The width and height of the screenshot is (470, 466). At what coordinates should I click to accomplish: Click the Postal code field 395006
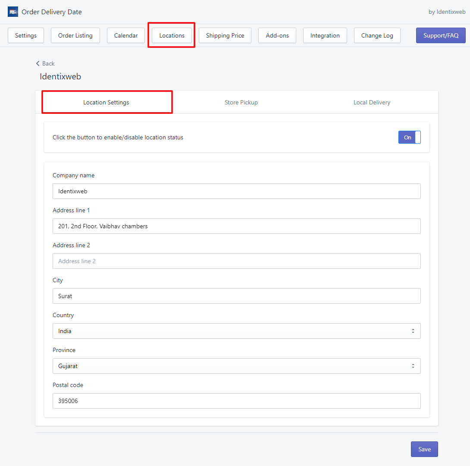[236, 401]
